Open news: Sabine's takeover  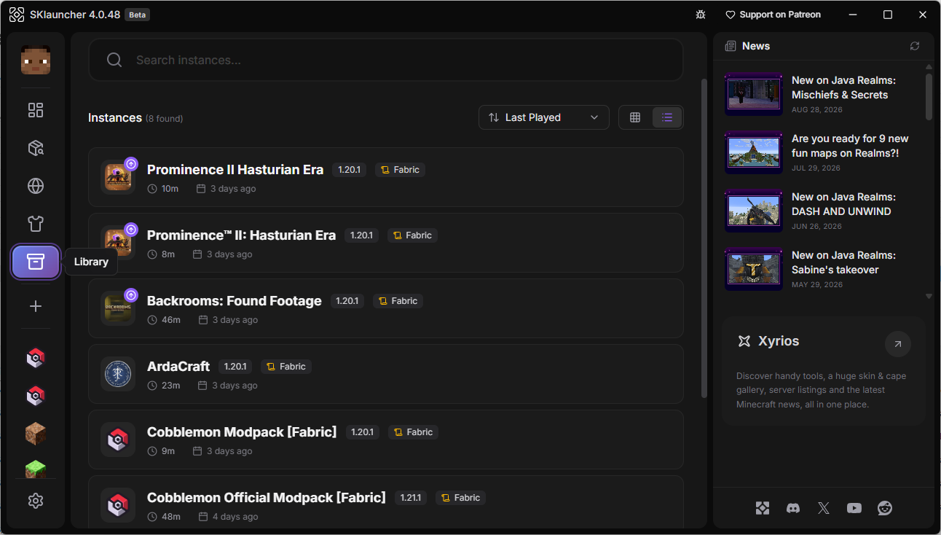[x=843, y=262]
